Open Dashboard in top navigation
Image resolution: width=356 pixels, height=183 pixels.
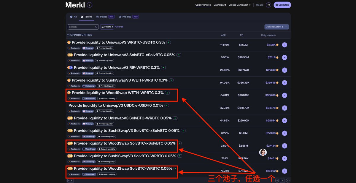click(x=220, y=5)
